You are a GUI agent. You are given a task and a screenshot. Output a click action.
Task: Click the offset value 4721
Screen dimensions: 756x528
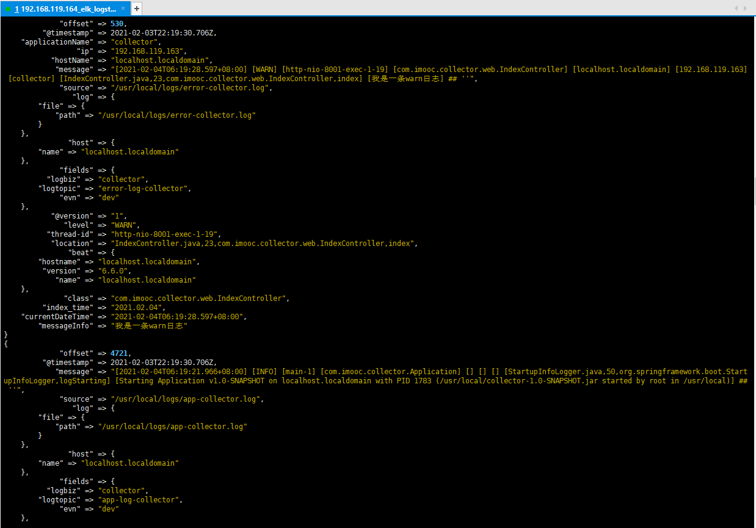(119, 353)
